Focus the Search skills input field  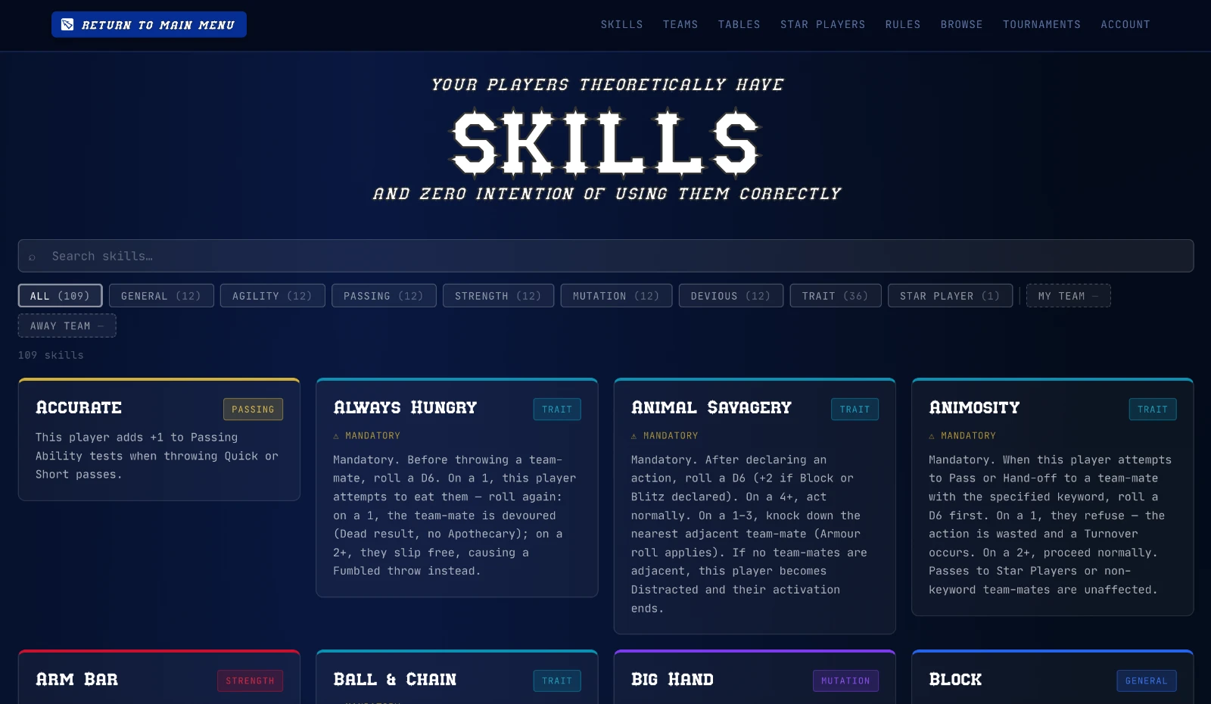605,256
